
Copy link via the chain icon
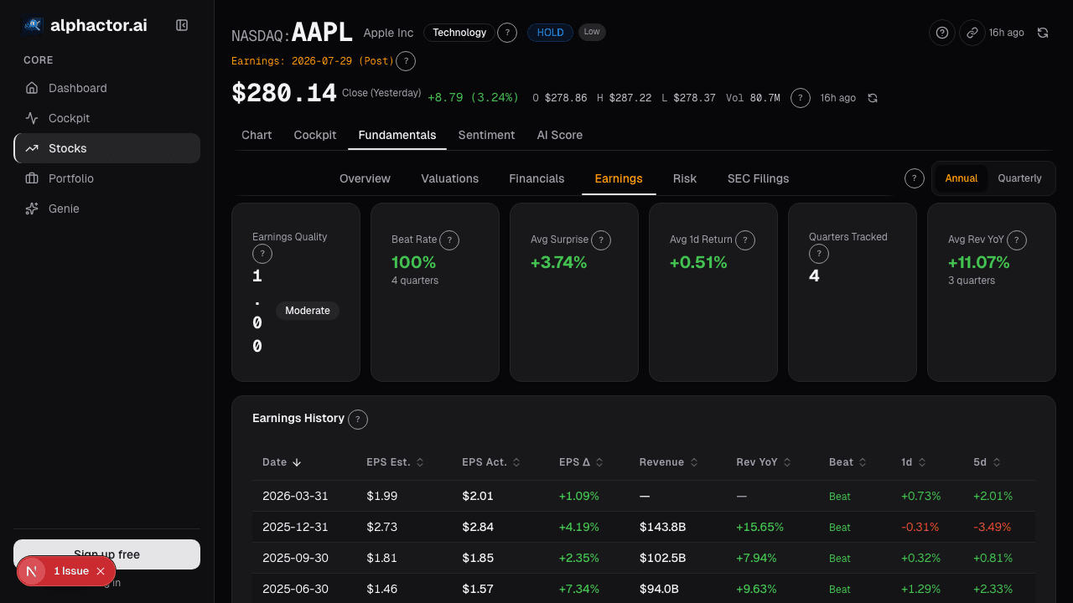point(972,33)
